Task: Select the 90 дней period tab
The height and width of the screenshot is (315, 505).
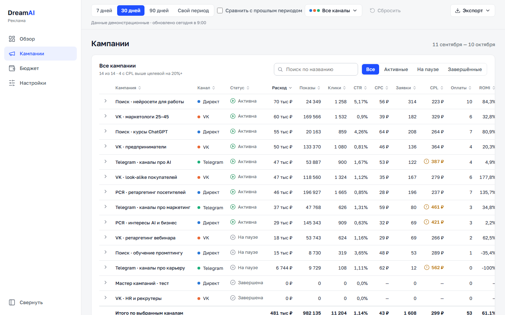Action: pyautogui.click(x=159, y=10)
